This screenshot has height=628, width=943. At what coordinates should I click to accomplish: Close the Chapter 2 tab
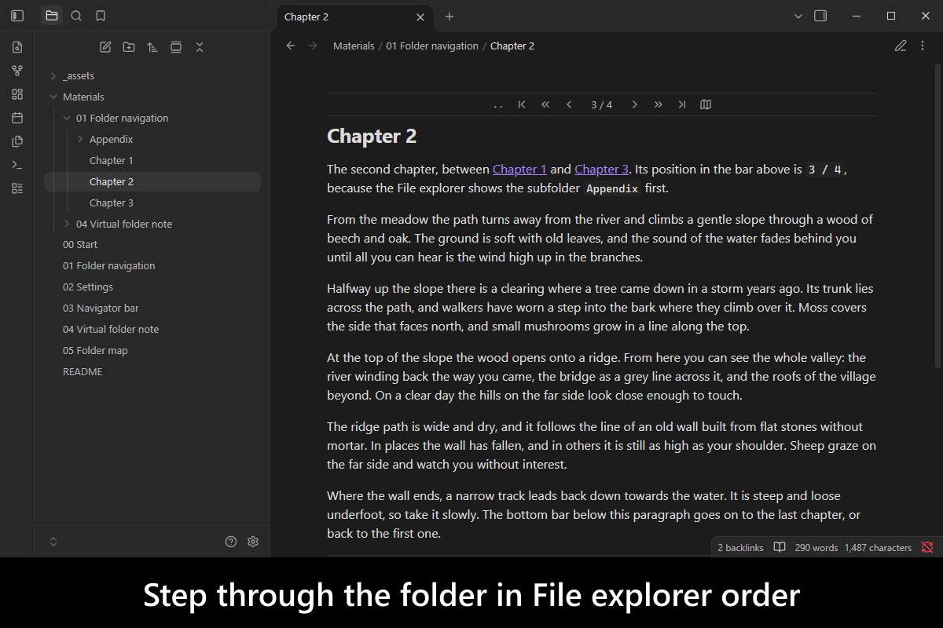(420, 16)
